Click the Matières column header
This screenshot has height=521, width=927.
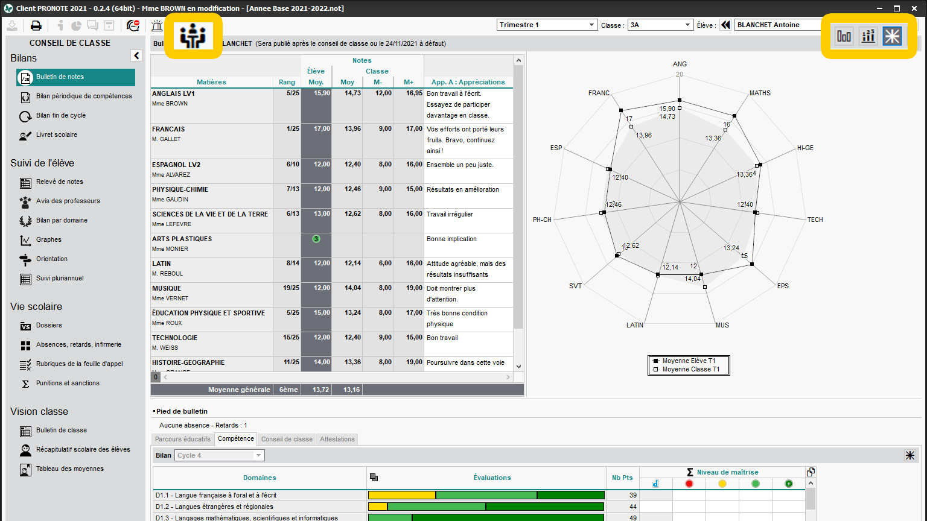click(211, 82)
